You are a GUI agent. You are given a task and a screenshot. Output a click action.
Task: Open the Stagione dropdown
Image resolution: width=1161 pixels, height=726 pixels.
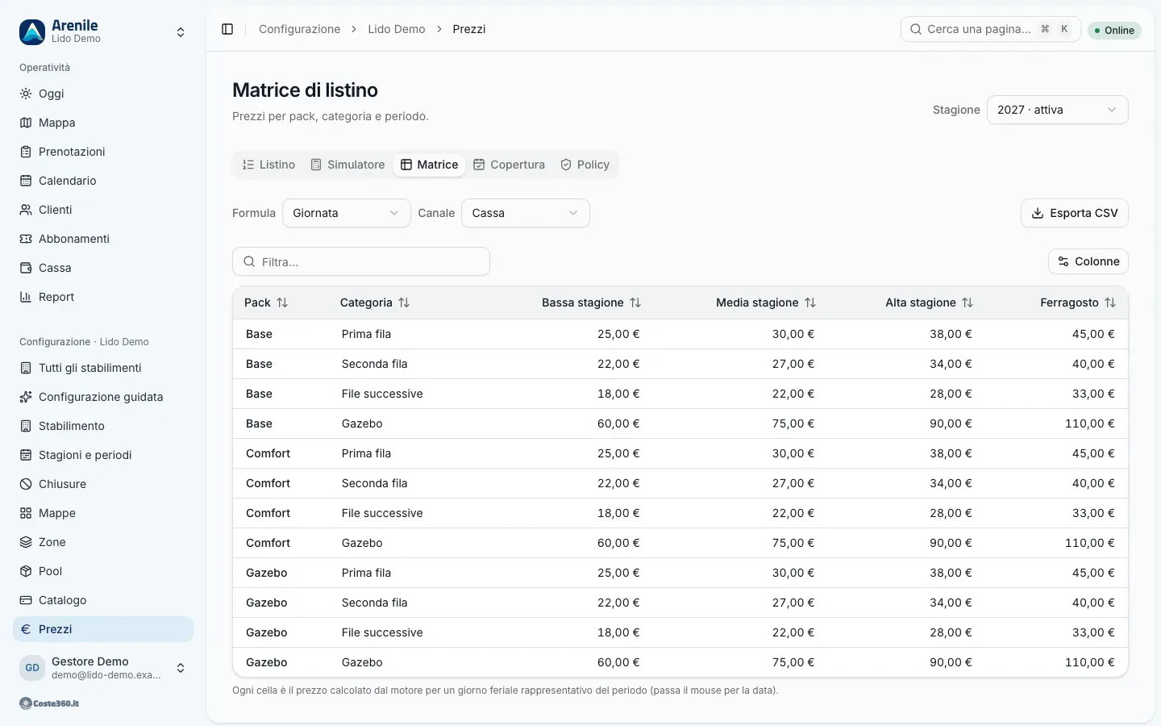1057,110
